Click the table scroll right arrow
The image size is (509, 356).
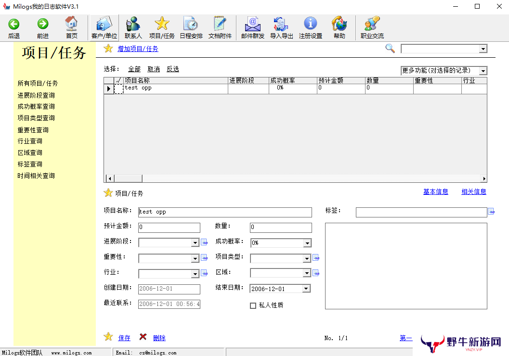point(483,178)
